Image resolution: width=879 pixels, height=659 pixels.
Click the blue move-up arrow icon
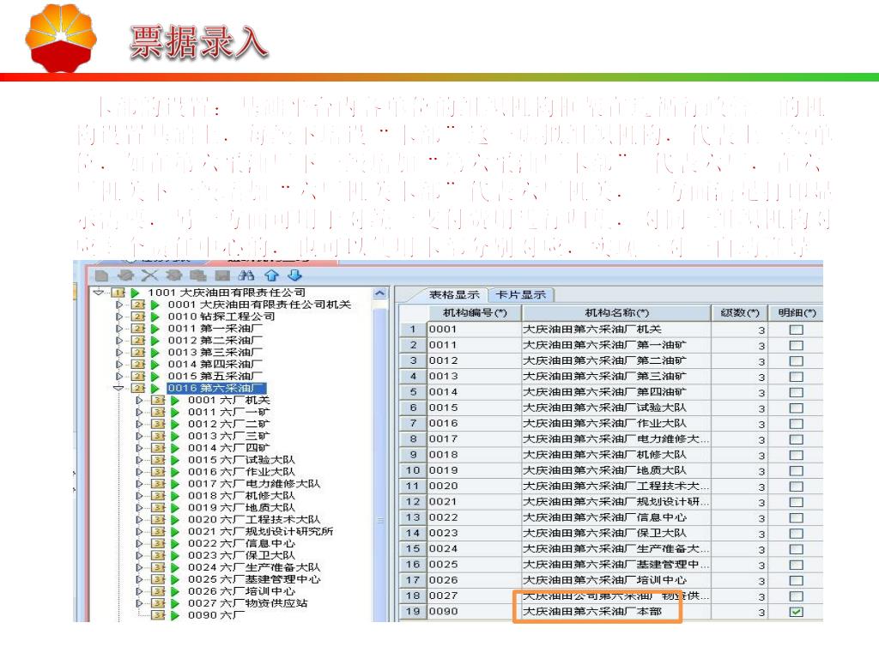coord(272,275)
